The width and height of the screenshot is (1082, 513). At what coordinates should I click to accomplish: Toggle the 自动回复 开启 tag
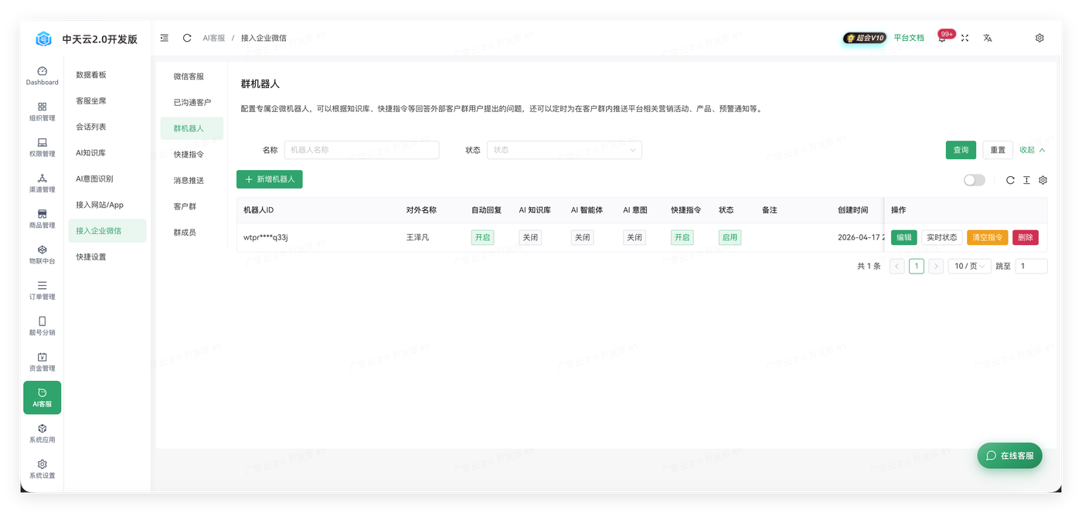point(482,237)
